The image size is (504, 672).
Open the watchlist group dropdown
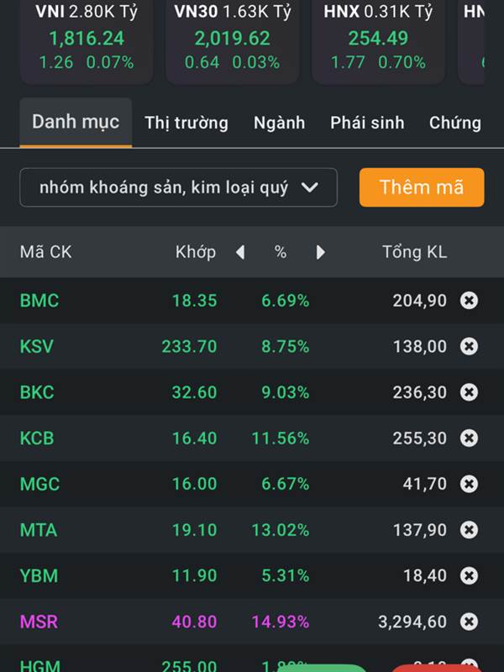[178, 187]
